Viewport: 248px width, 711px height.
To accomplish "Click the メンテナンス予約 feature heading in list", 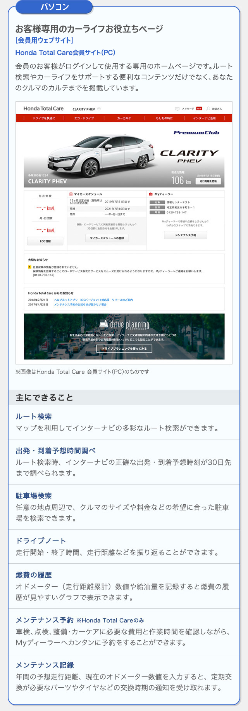I will pos(45,620).
